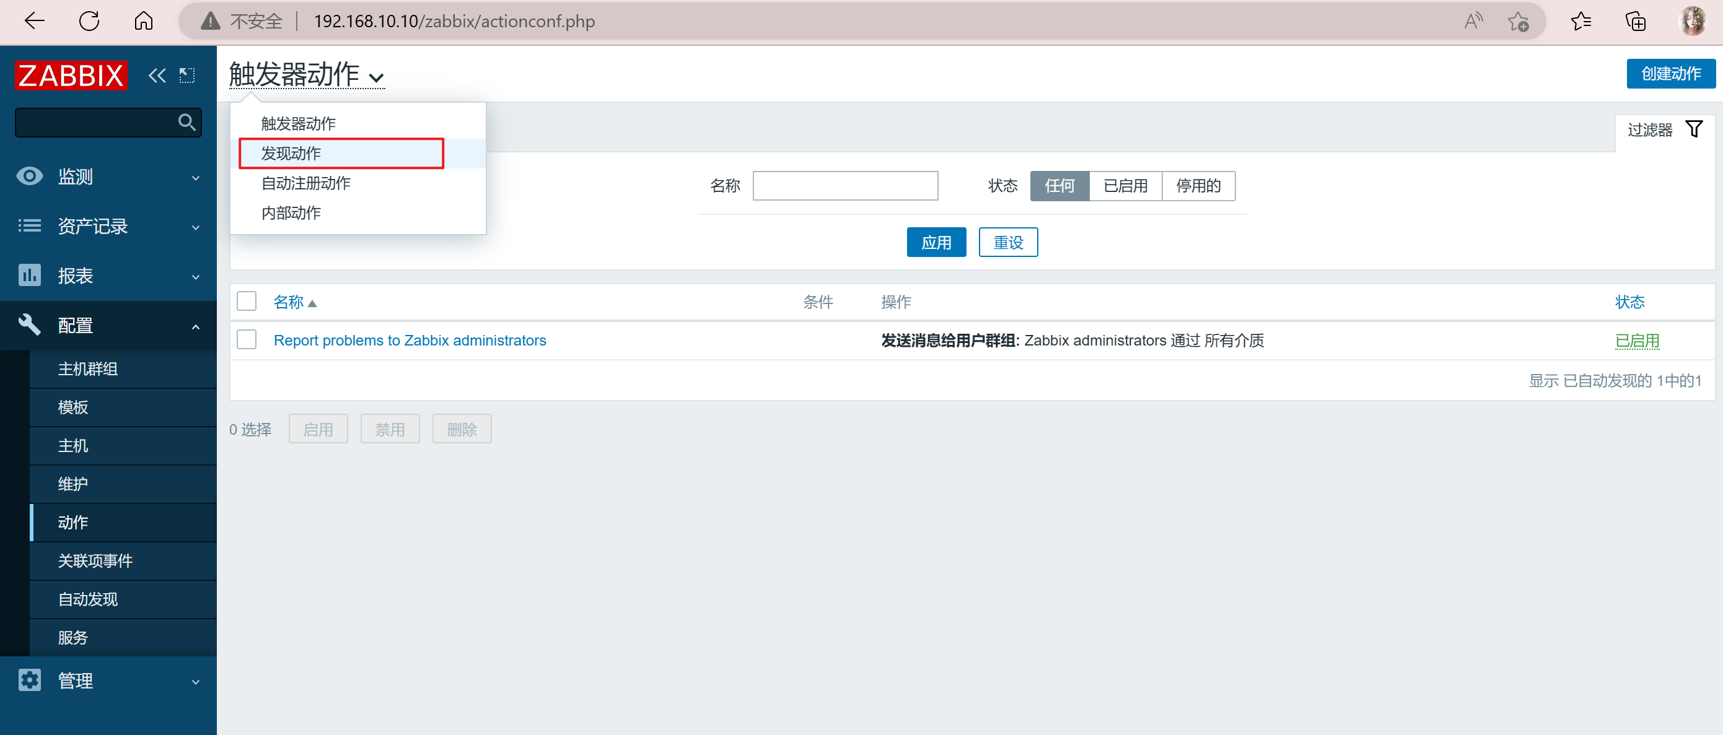The height and width of the screenshot is (735, 1723).
Task: Open 模板 submenu item
Action: 123,407
